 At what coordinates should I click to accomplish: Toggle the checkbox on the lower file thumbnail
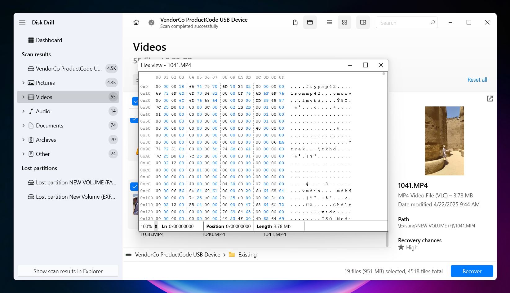[x=134, y=187]
